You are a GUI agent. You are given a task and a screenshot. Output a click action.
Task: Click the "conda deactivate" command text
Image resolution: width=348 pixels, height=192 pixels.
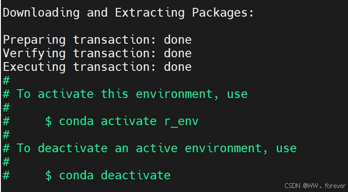[115, 175]
